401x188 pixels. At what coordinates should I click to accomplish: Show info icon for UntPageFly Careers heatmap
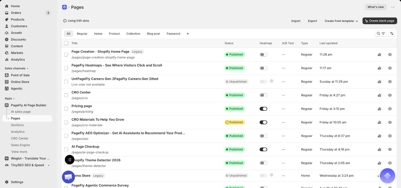tap(271, 81)
